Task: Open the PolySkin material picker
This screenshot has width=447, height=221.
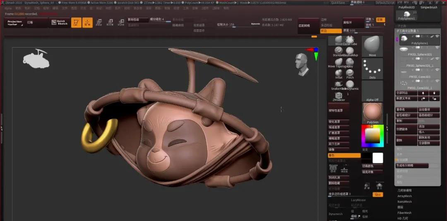Action: [x=372, y=113]
